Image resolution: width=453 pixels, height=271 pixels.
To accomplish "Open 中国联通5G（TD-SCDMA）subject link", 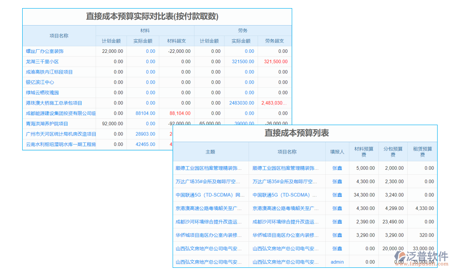I will [210, 195].
